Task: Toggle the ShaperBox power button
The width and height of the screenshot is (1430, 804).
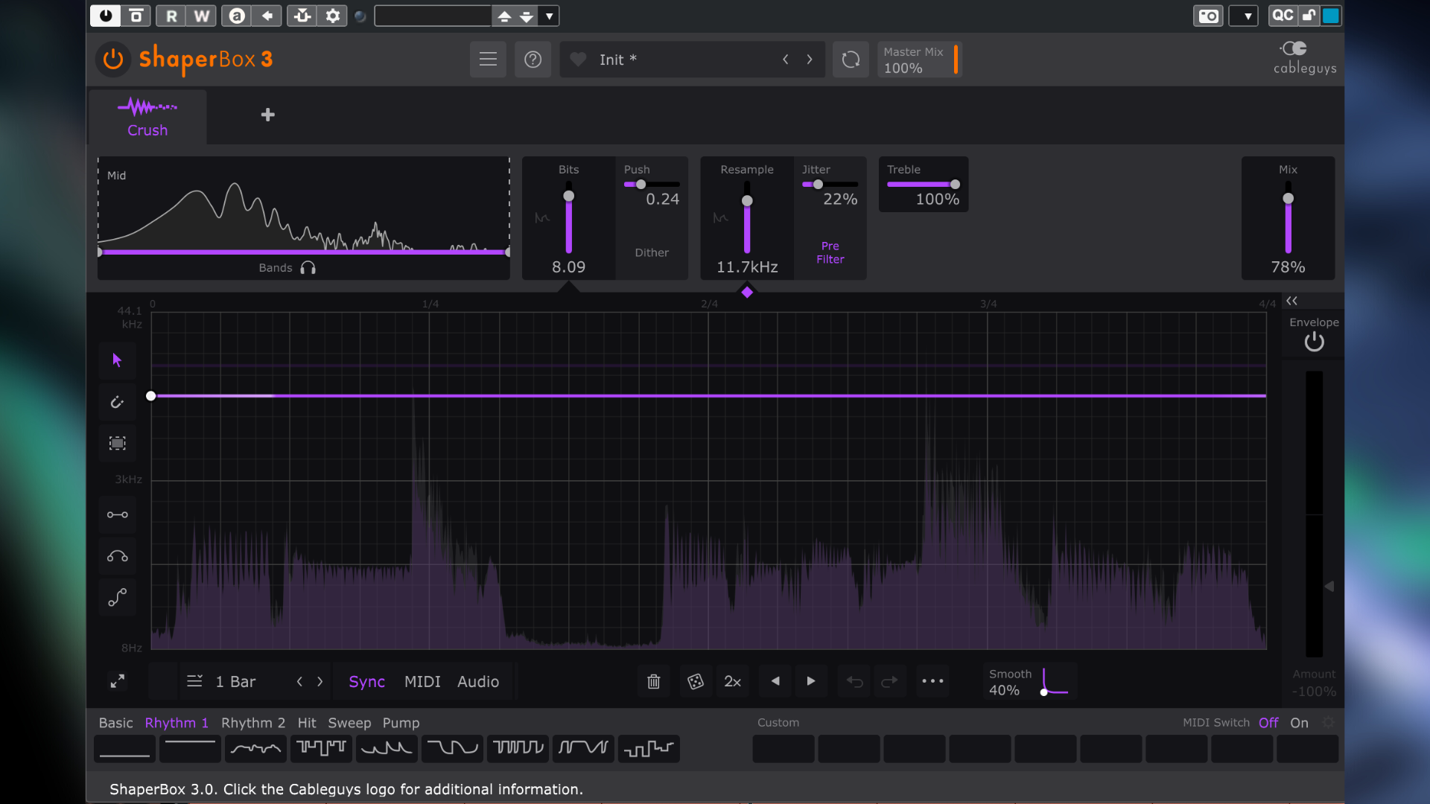Action: pos(113,60)
